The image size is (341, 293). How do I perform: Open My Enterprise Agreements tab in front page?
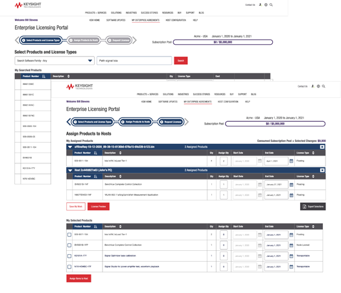coord(198,102)
